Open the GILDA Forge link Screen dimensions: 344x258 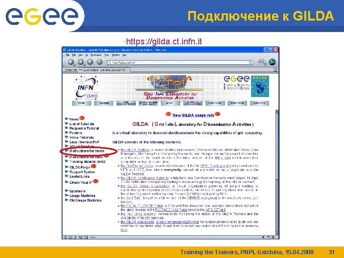pyautogui.click(x=80, y=167)
